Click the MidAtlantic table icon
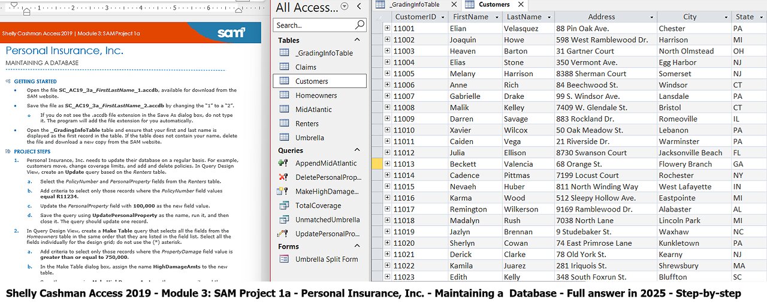767x305 pixels. pyautogui.click(x=284, y=109)
